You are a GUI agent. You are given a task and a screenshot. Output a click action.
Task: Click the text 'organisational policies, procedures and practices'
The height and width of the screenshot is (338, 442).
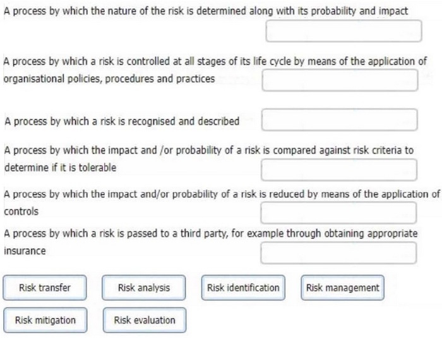[x=109, y=79]
